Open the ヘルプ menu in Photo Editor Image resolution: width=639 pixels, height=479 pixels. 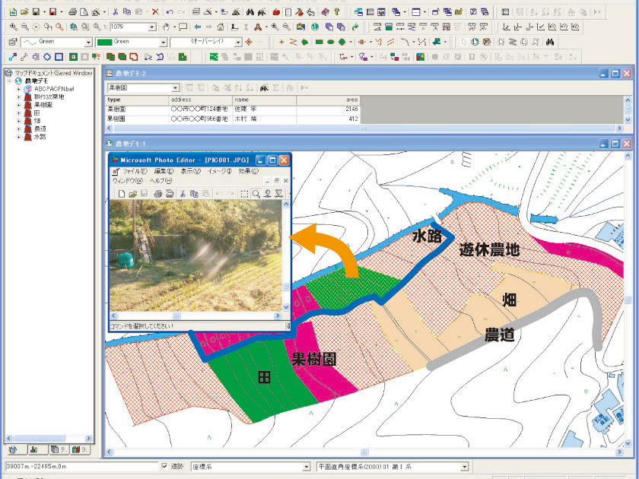point(161,180)
